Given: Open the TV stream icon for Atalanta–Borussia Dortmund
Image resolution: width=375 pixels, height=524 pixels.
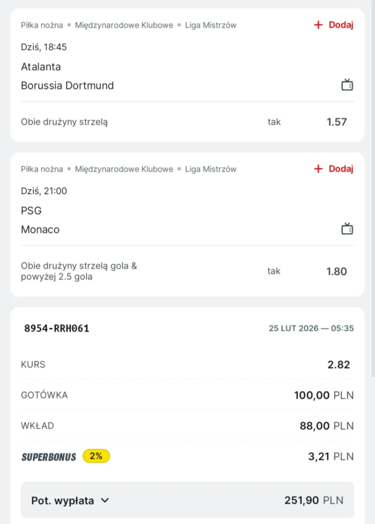Looking at the screenshot, I should pyautogui.click(x=347, y=85).
